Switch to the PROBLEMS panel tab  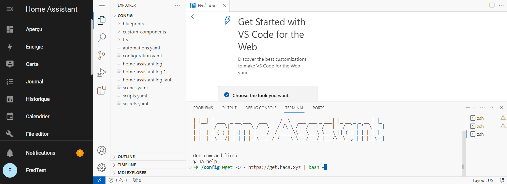(x=203, y=108)
